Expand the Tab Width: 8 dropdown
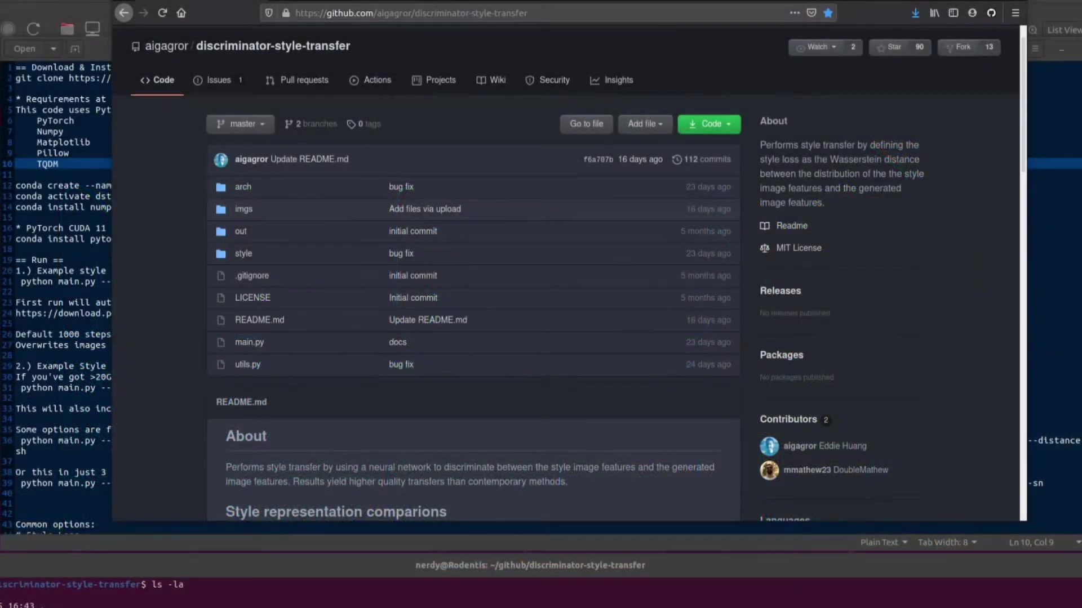1082x608 pixels. (x=947, y=542)
